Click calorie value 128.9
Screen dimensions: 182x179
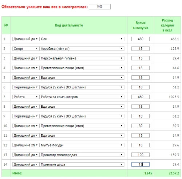[x=175, y=49]
